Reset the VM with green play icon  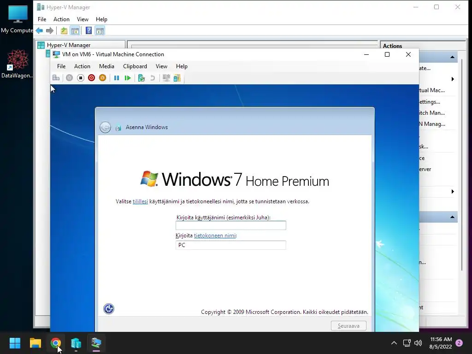[x=128, y=78]
